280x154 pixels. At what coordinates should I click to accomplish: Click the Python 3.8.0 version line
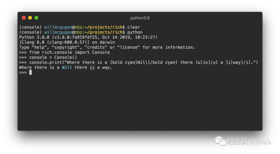pyautogui.click(x=88, y=37)
